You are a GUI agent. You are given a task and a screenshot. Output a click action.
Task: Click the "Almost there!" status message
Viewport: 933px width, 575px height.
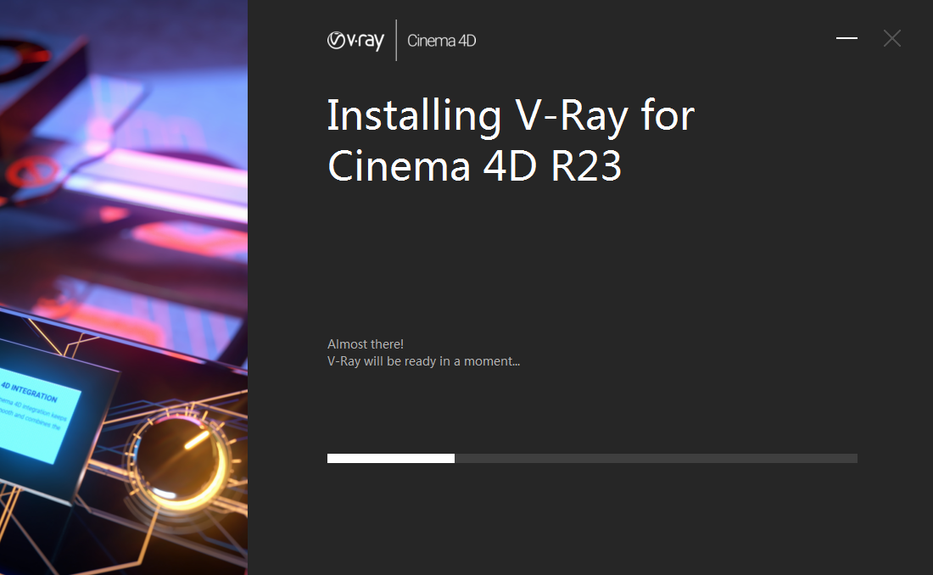[x=366, y=344]
